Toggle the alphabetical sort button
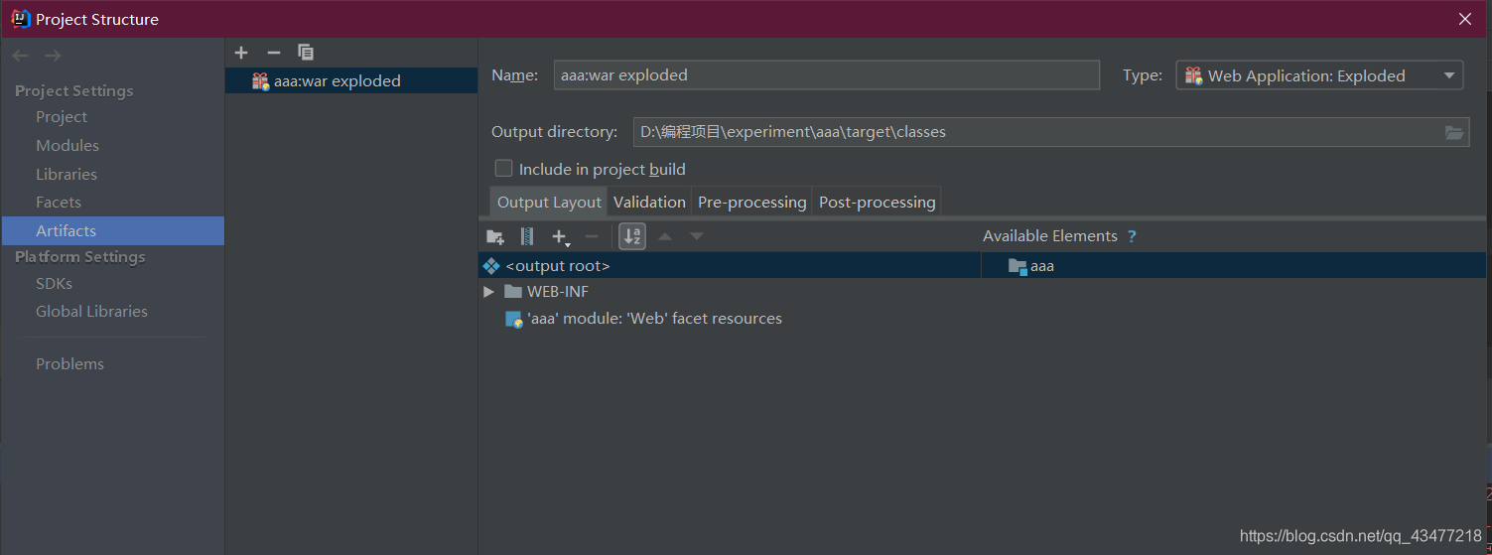 point(632,237)
